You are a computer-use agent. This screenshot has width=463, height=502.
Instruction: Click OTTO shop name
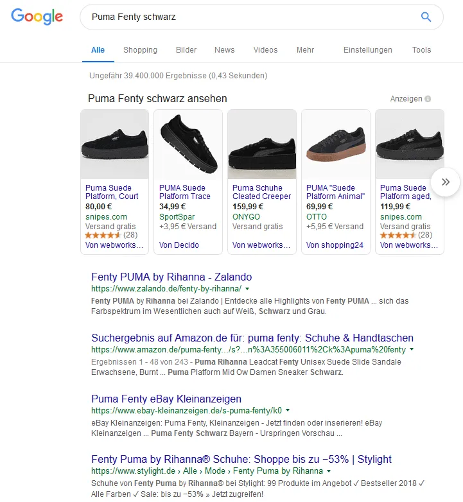click(317, 217)
